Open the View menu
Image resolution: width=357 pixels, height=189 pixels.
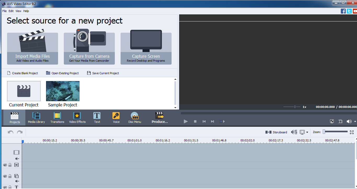click(18, 11)
